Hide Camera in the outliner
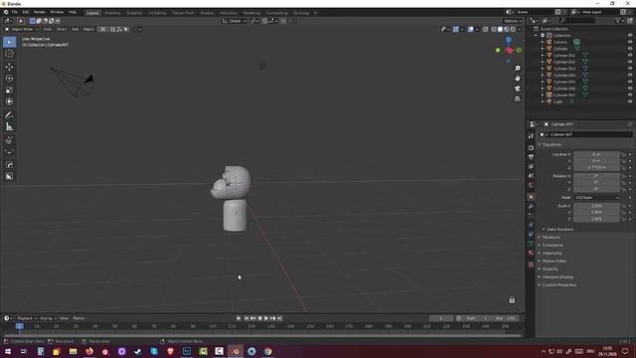This screenshot has height=358, width=636. click(630, 42)
